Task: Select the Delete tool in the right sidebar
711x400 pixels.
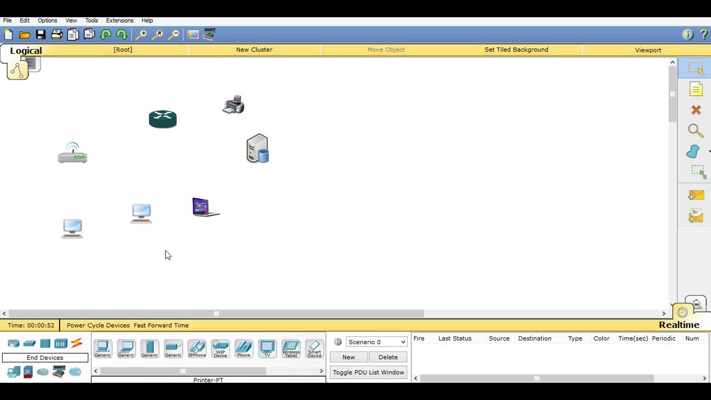Action: (696, 110)
